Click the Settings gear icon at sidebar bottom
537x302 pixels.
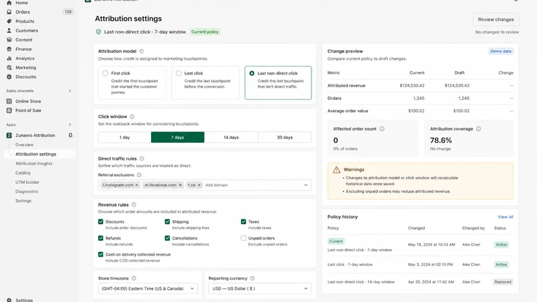click(9, 300)
